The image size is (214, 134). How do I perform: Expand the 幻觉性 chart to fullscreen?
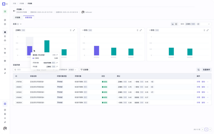click(208, 30)
